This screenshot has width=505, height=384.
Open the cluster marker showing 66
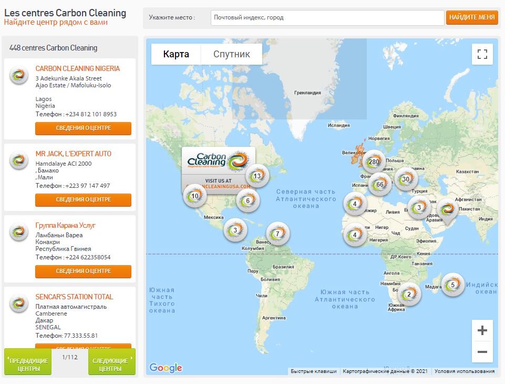click(x=380, y=185)
